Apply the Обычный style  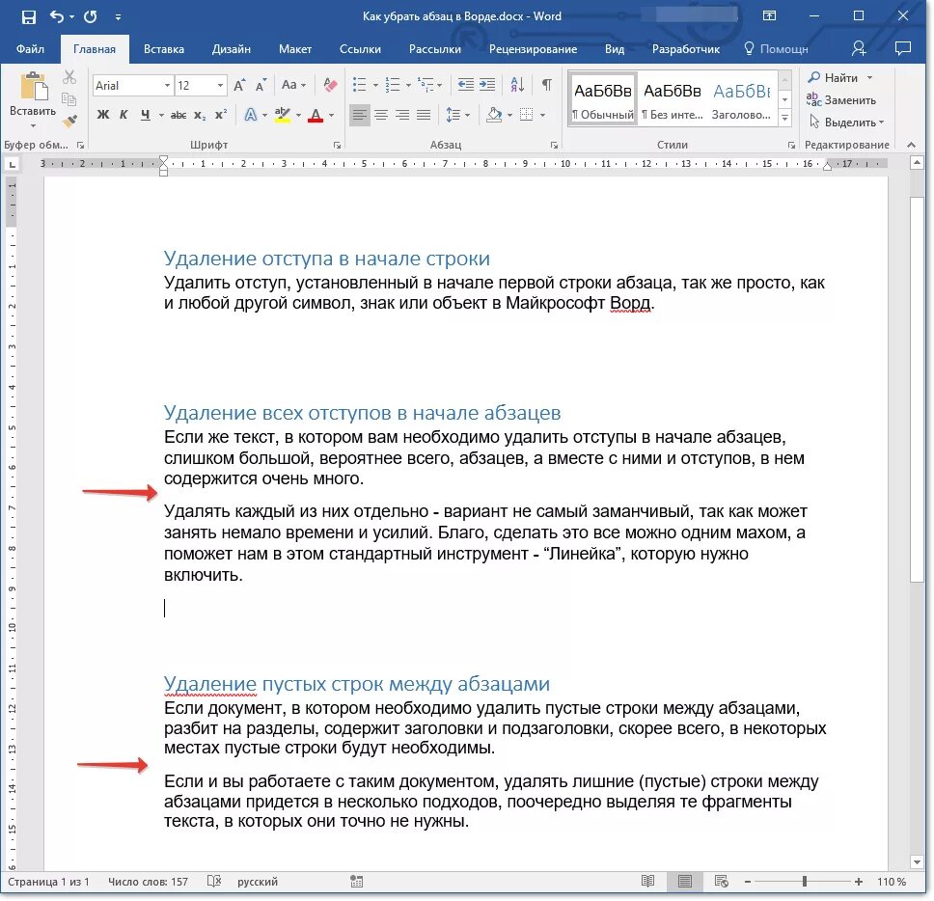[603, 98]
